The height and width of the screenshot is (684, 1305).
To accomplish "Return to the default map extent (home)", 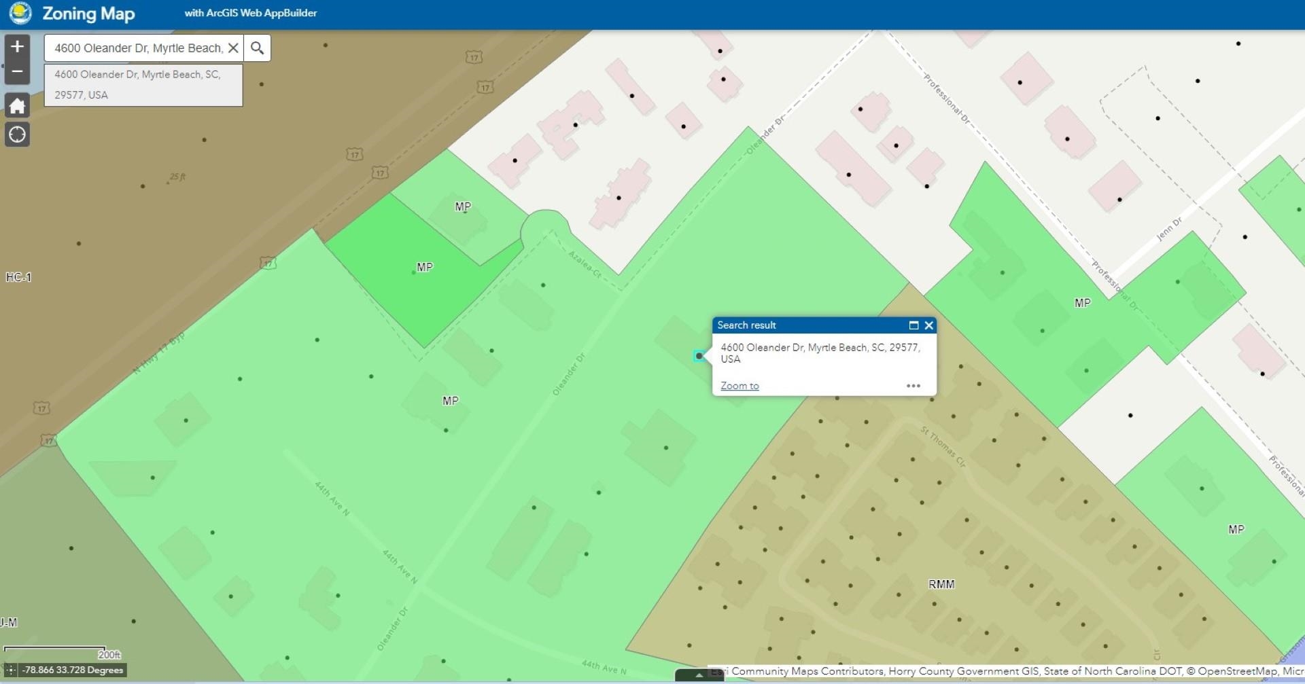I will [x=18, y=106].
